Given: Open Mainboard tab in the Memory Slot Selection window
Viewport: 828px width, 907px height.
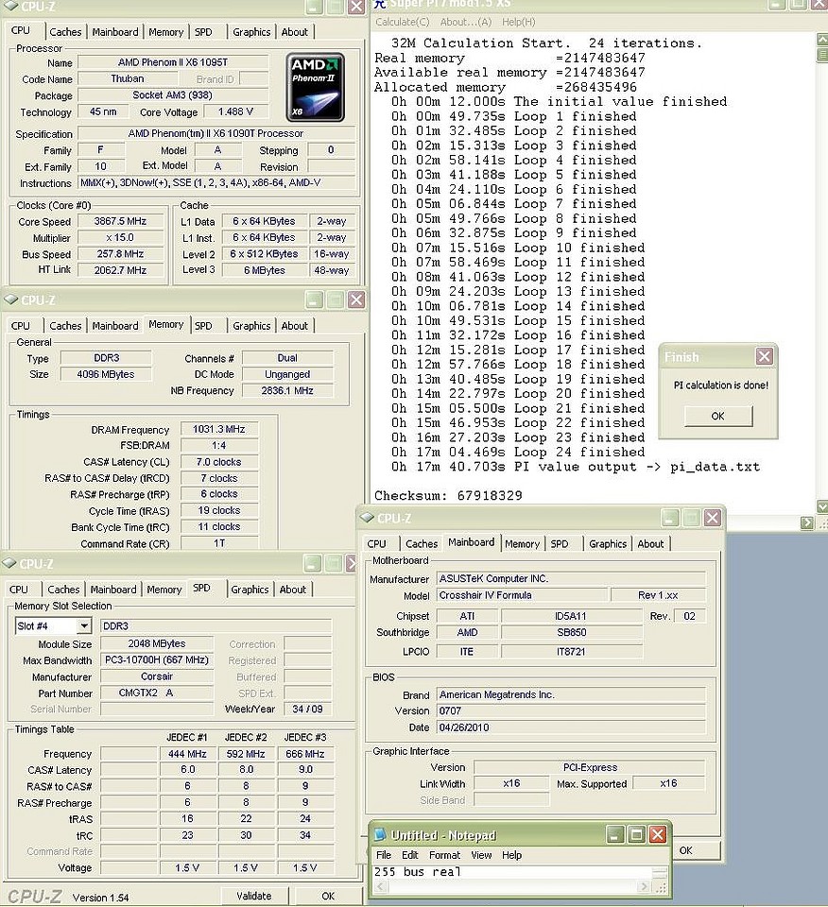Looking at the screenshot, I should tap(113, 590).
